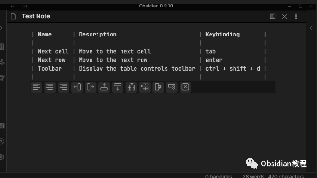Image resolution: width=317 pixels, height=178 pixels.
Task: Insert a new table column
Action: point(131,87)
